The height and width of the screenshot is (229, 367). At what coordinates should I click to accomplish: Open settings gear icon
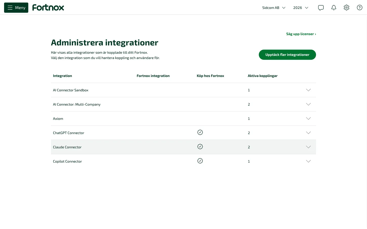(346, 8)
